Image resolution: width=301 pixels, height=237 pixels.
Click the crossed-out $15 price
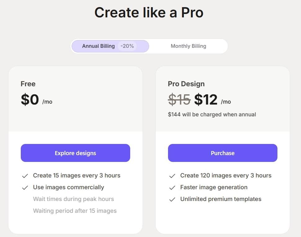pyautogui.click(x=179, y=100)
